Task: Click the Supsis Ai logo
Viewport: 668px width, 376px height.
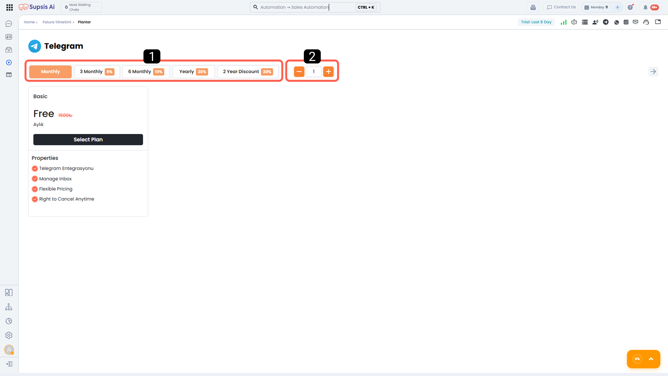Action: [37, 7]
